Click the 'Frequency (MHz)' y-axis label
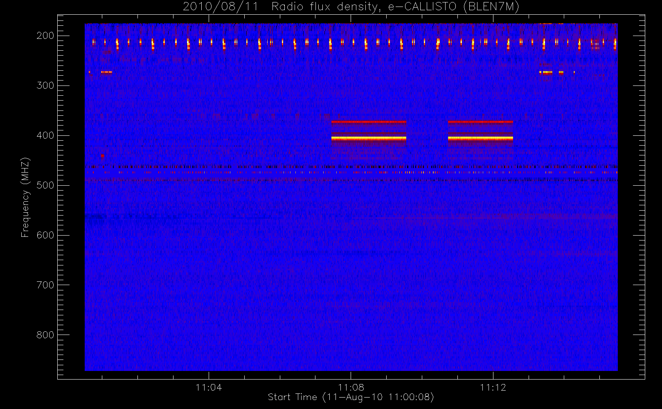Image resolution: width=662 pixels, height=409 pixels. pos(25,197)
